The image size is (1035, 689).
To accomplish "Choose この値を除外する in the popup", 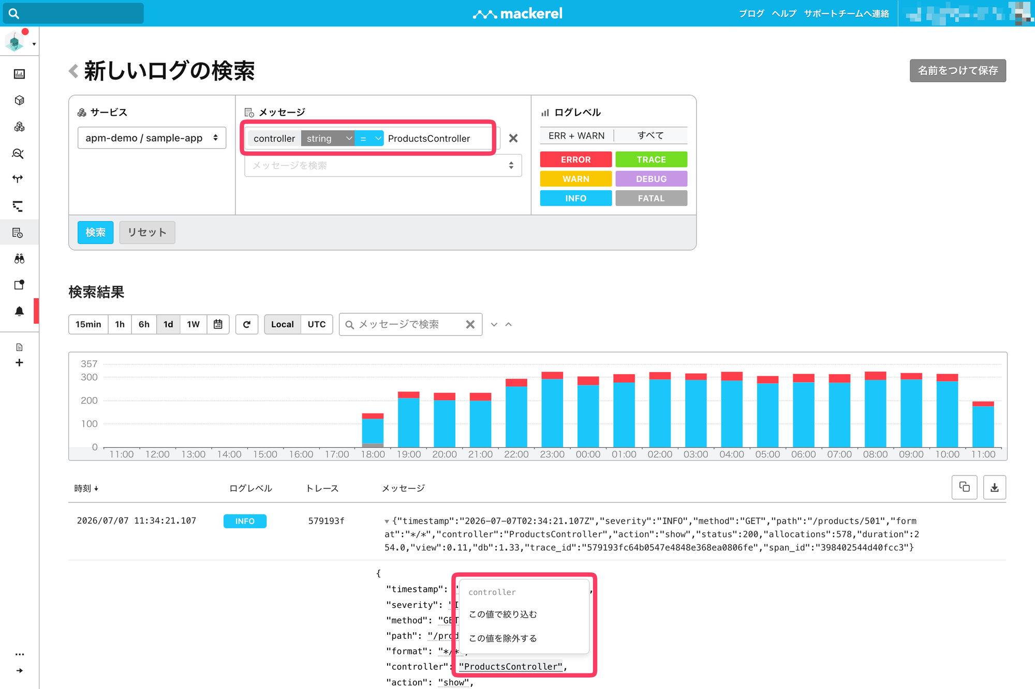I will (503, 638).
